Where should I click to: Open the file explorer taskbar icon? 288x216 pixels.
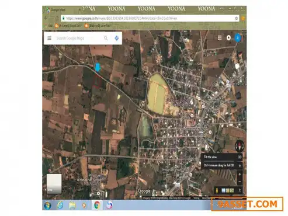(x=72, y=205)
